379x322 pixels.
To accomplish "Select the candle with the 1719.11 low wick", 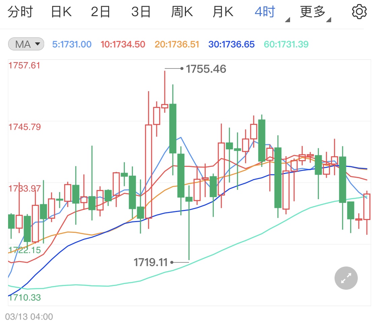I will 189,199.
